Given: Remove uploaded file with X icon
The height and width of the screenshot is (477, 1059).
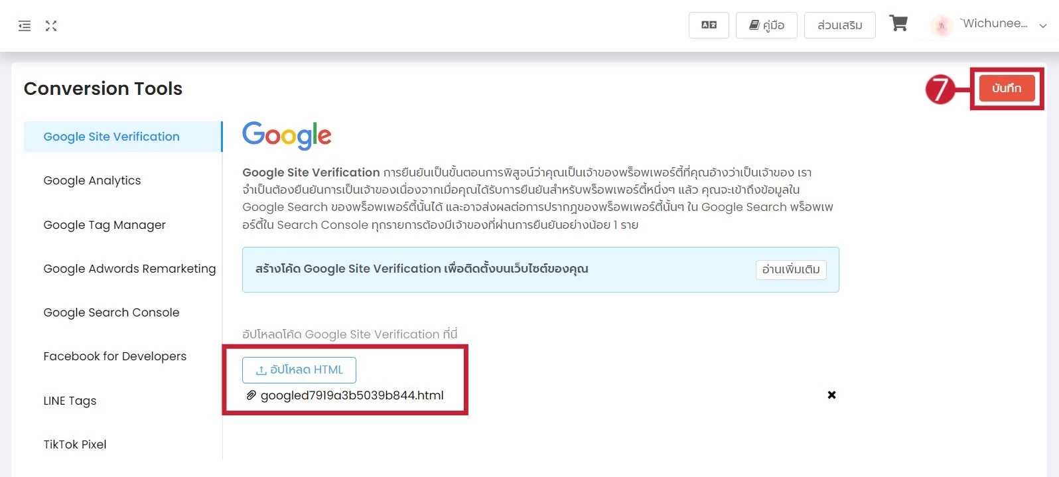Looking at the screenshot, I should pyautogui.click(x=831, y=395).
